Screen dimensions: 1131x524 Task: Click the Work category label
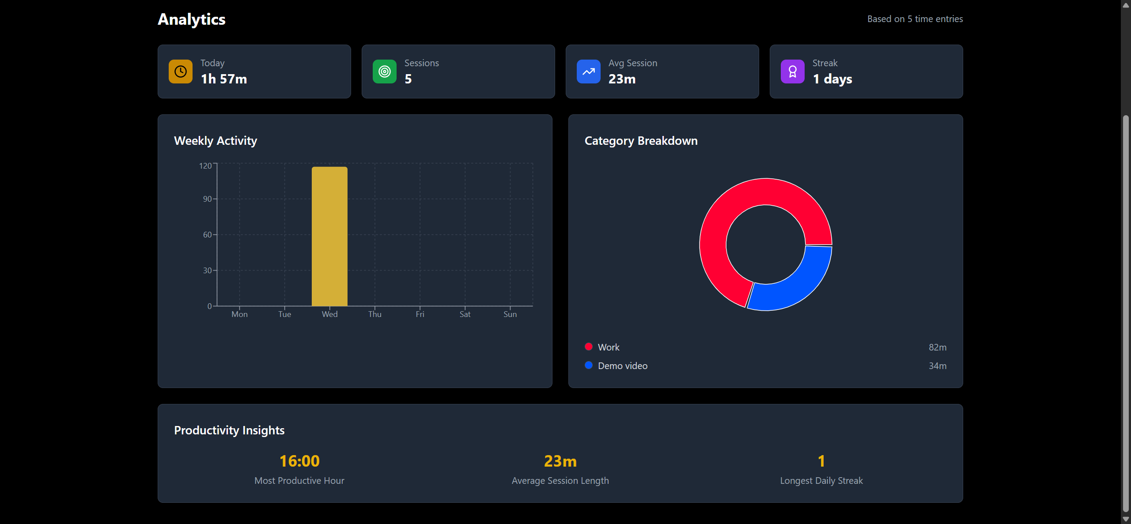(609, 347)
